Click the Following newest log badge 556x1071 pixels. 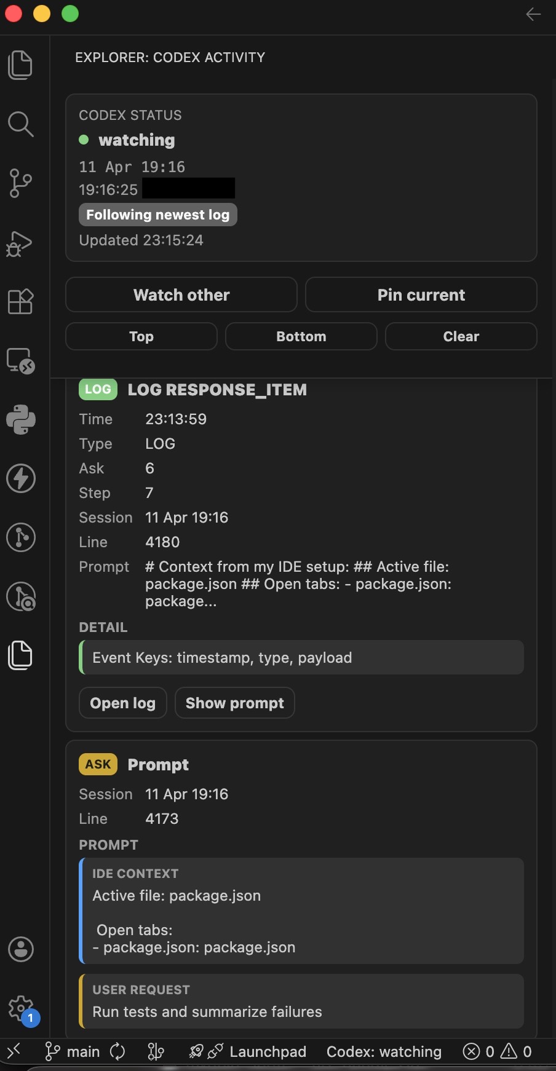point(158,215)
